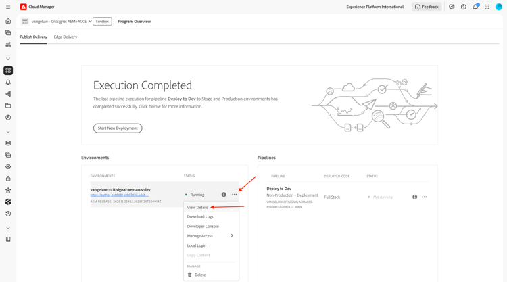
Task: Choose Local Login from the context menu
Action: point(197,245)
